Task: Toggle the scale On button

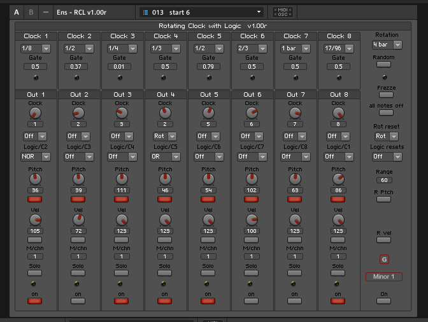Action: (384, 301)
